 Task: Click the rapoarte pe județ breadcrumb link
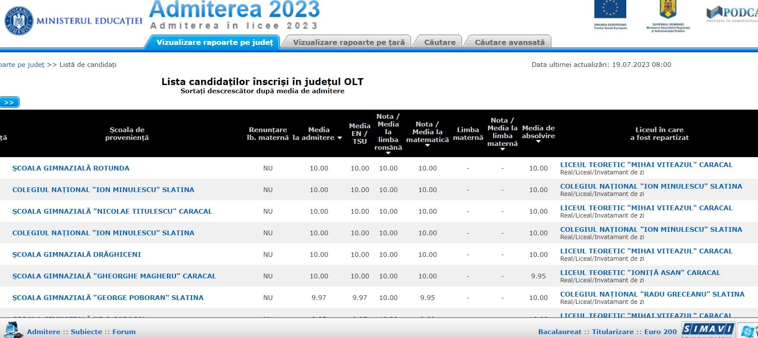coord(22,65)
